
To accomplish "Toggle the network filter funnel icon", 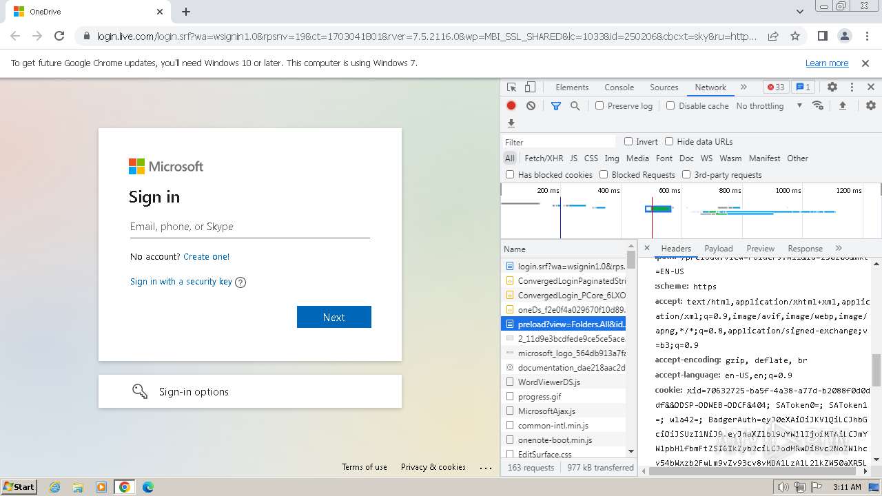I will tap(556, 105).
